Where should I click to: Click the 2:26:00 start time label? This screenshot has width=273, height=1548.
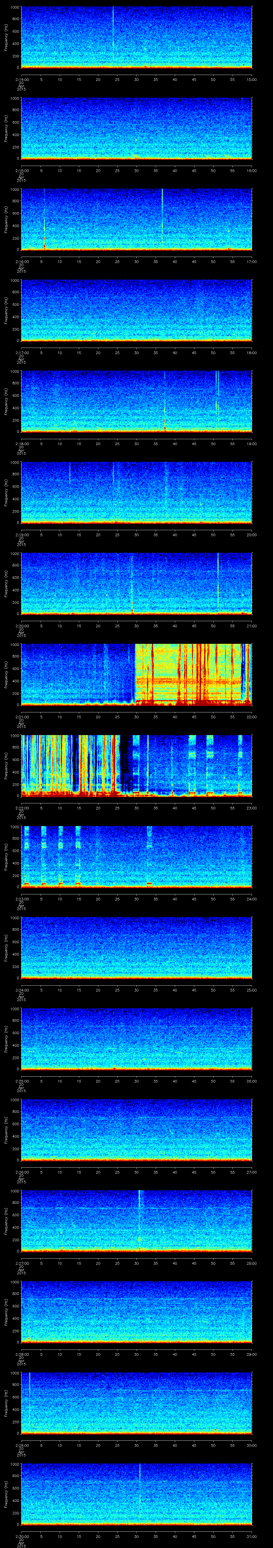click(21, 1172)
